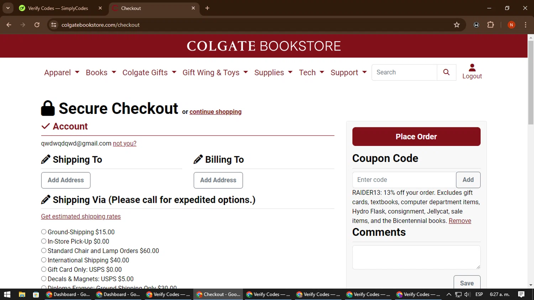Click the pencil icon beside Billing To

pyautogui.click(x=198, y=159)
